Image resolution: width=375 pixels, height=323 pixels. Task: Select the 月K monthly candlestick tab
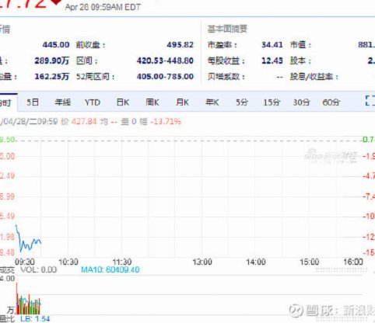182,102
